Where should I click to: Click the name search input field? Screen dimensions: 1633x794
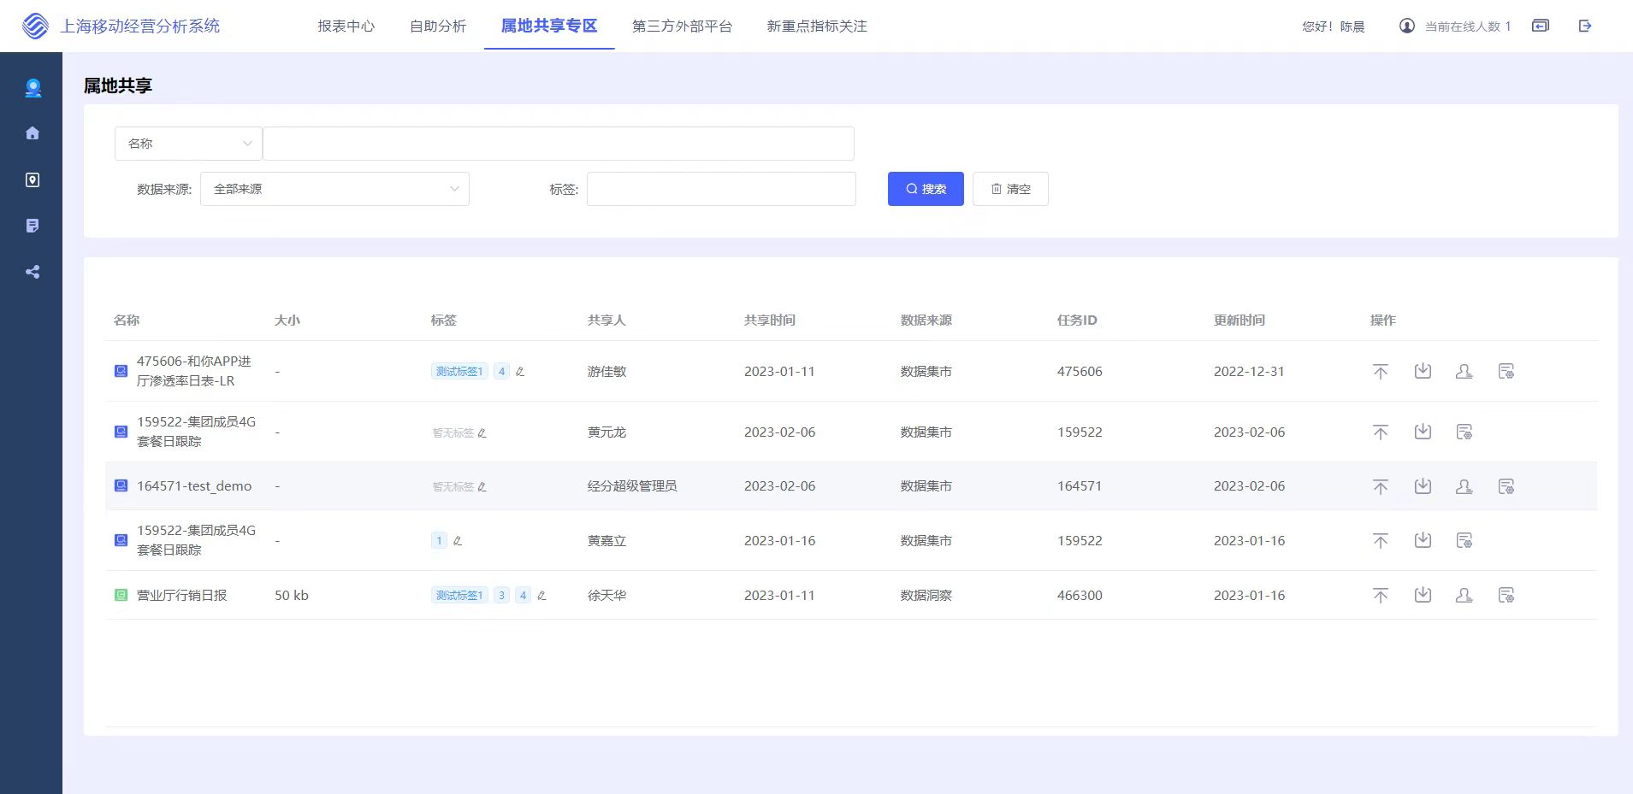coord(559,144)
